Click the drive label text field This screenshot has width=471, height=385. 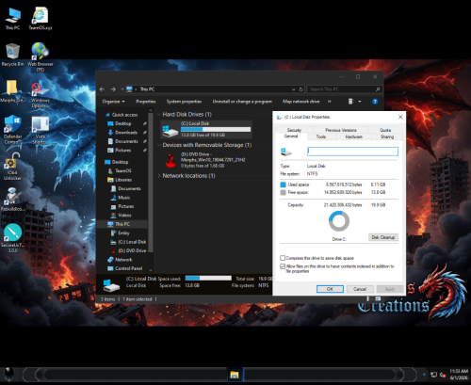(352, 152)
